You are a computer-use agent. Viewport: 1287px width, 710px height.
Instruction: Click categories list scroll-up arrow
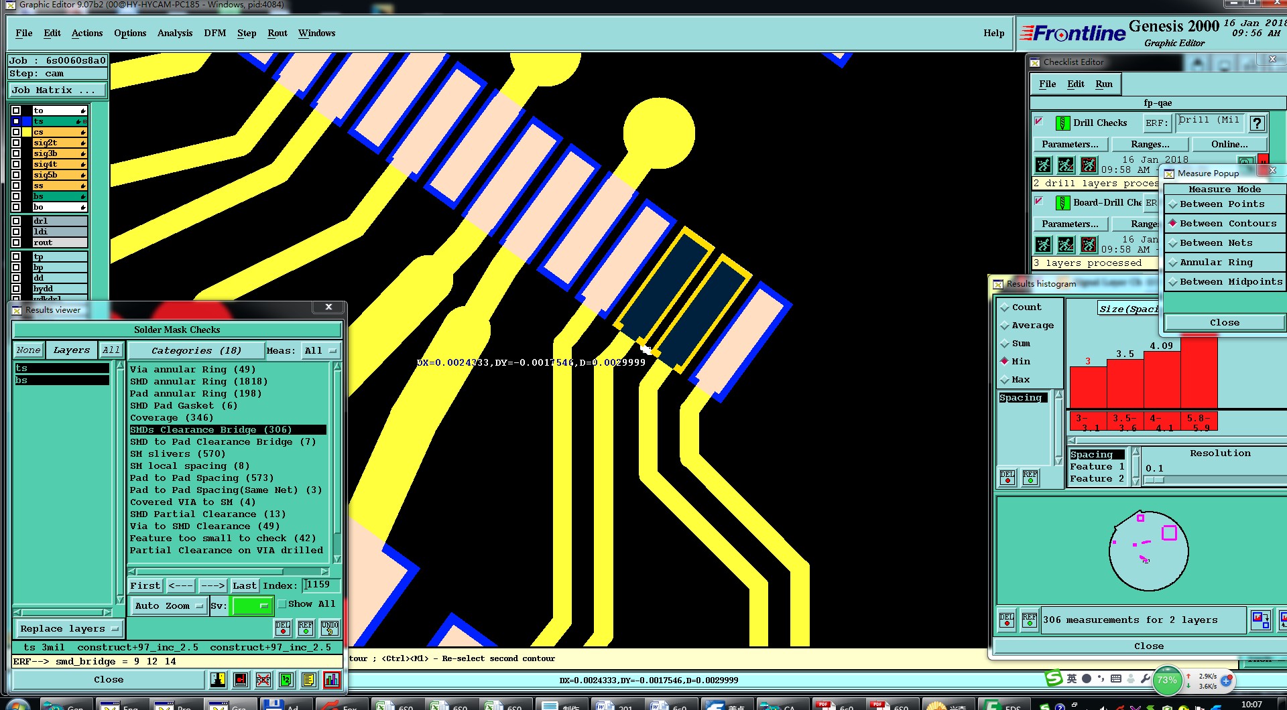[337, 366]
